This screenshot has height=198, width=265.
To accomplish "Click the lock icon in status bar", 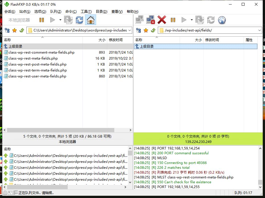I will click(5, 193).
